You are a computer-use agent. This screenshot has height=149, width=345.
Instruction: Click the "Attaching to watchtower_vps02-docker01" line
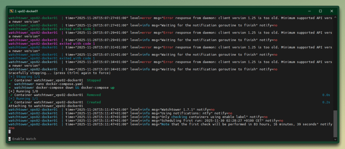[x=45, y=106]
